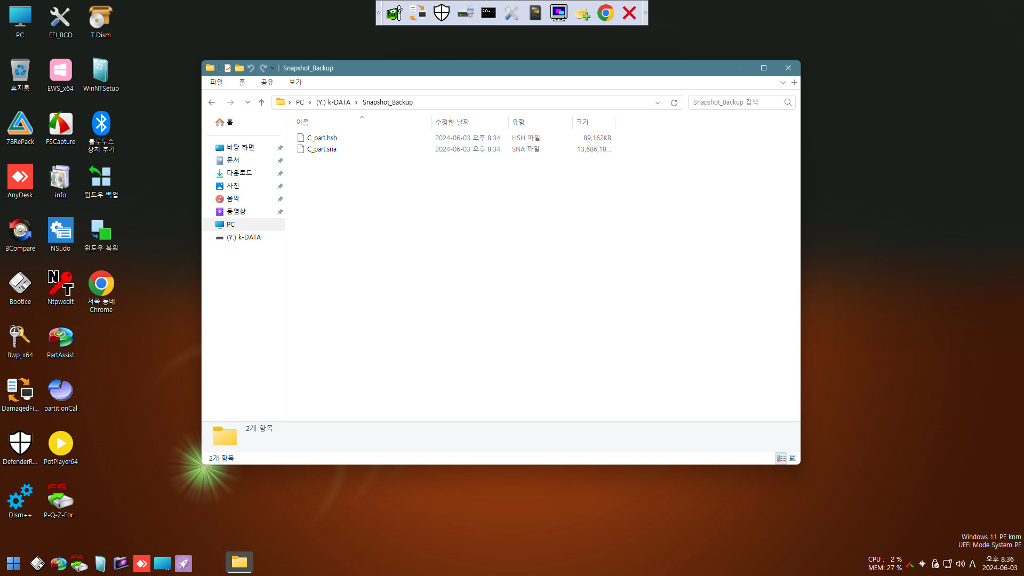
Task: Click the File Explorer taskbar button
Action: click(239, 562)
